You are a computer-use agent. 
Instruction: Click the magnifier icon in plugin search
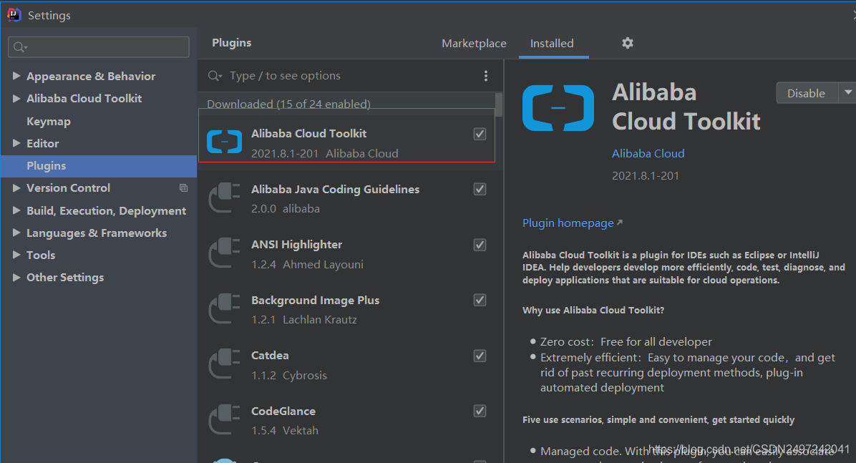(215, 76)
